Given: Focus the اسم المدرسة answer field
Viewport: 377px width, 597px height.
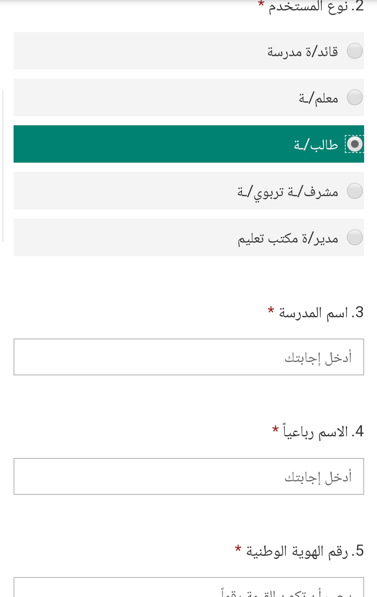Looking at the screenshot, I should 189,357.
